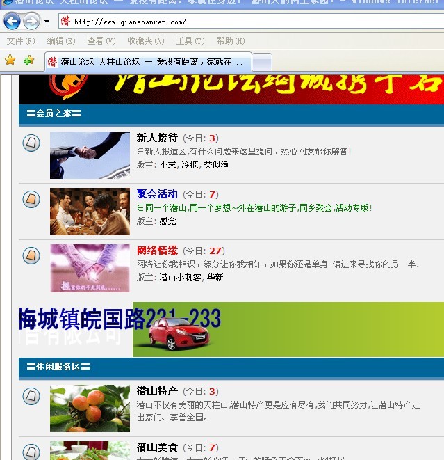
Task: Click the browser Forward button
Action: click(x=31, y=22)
